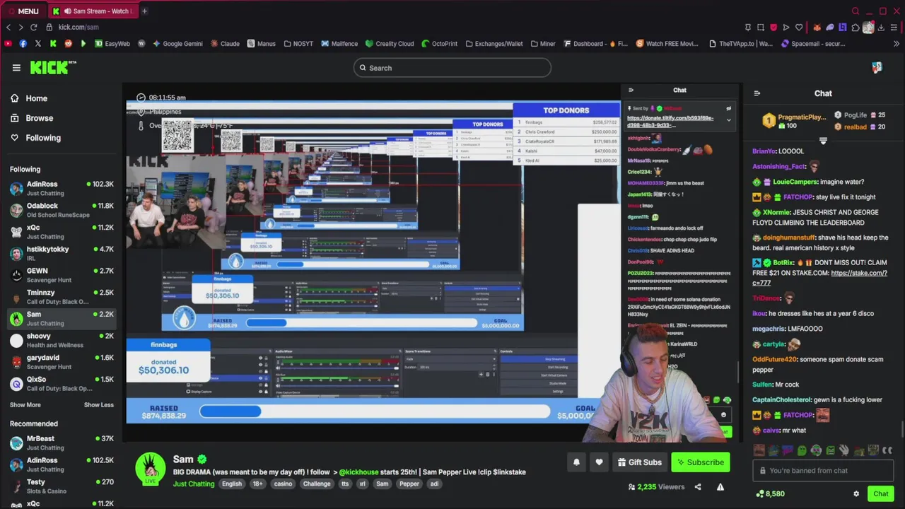Click the Kick search box

click(x=452, y=68)
